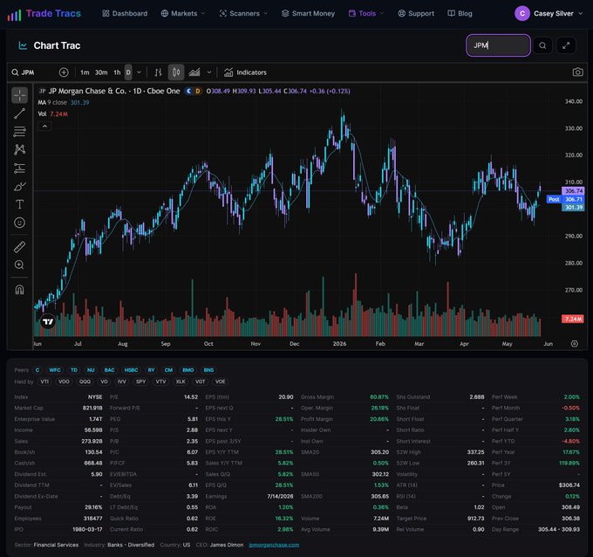Open the Smart Money page
This screenshot has height=557, width=593.
308,14
